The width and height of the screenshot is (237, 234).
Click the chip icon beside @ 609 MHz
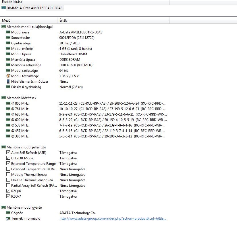pos(8,120)
